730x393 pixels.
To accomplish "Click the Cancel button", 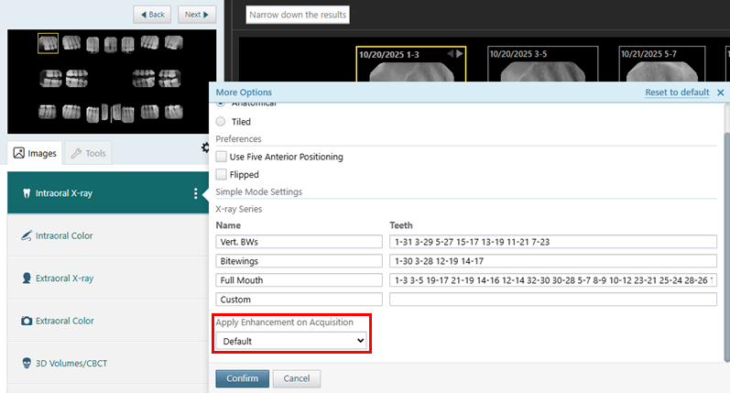I will pyautogui.click(x=296, y=378).
